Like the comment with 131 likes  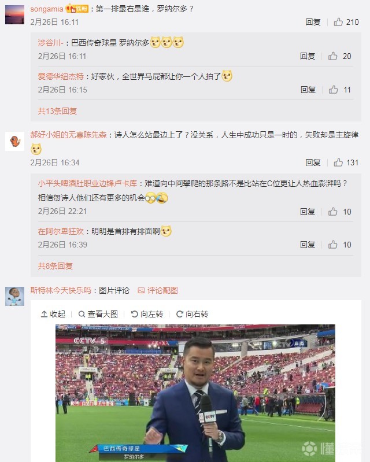tap(339, 162)
